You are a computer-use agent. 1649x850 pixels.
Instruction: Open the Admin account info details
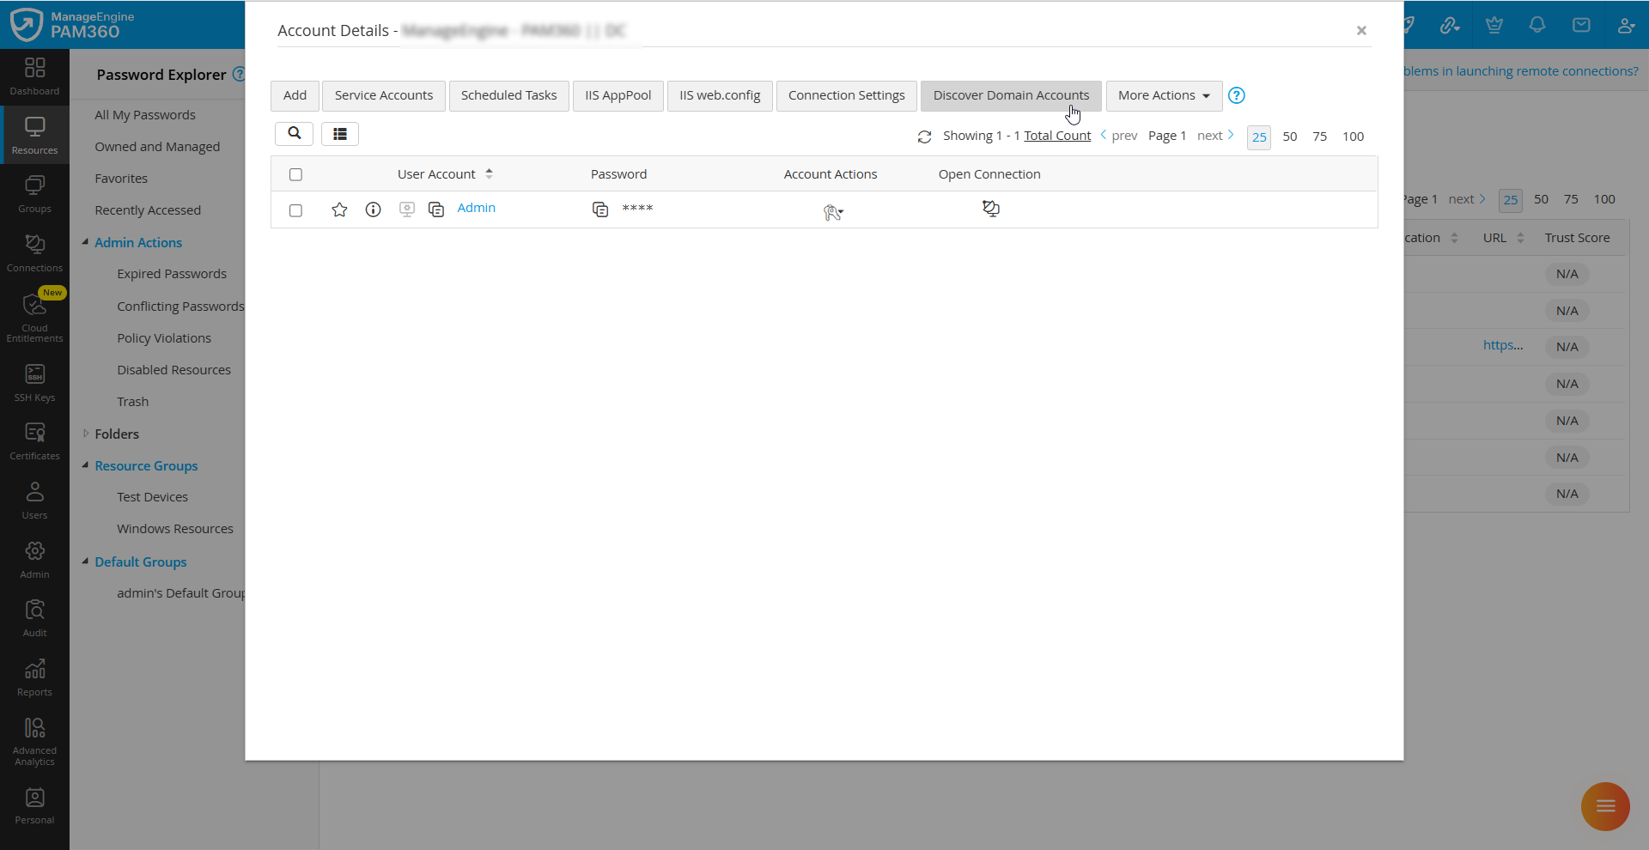[373, 209]
